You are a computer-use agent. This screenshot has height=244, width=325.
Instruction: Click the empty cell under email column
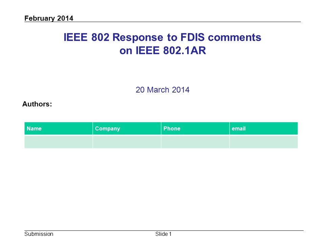[x=264, y=142]
